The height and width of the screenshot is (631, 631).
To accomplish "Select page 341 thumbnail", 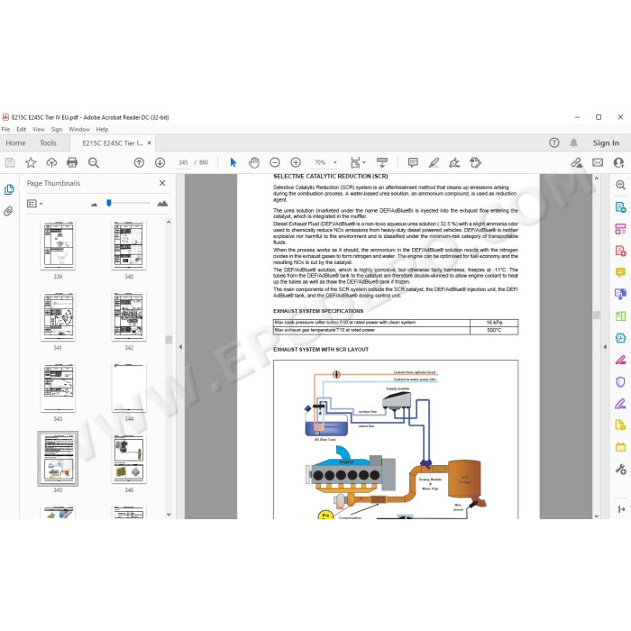I will pos(59,316).
